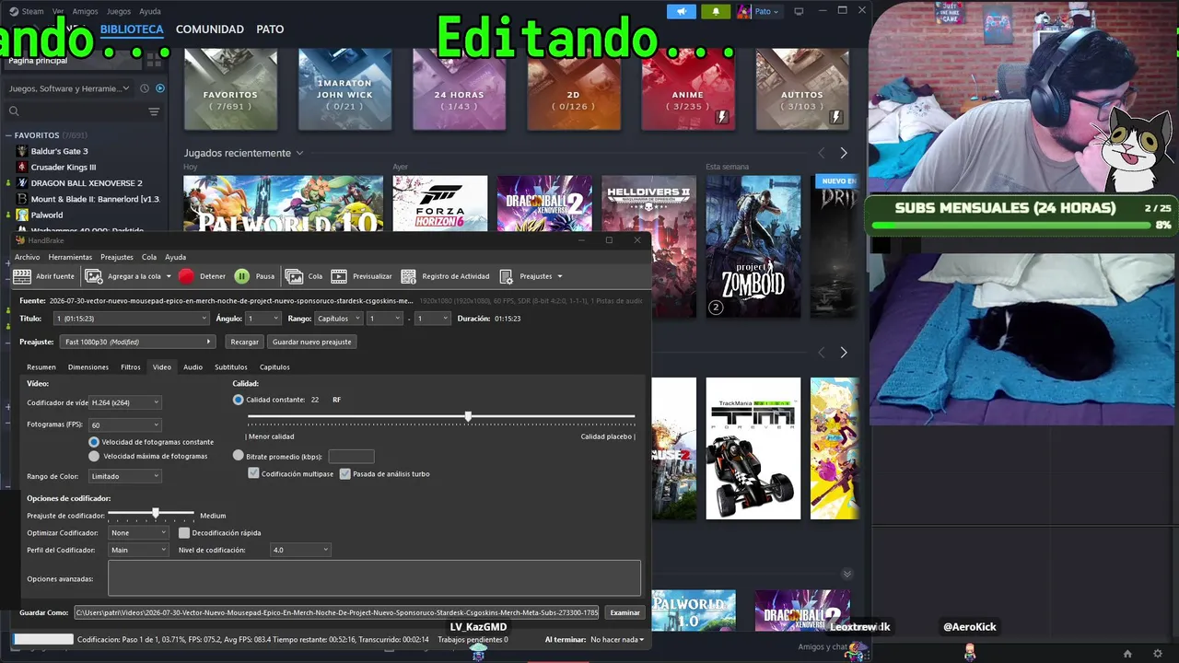Image resolution: width=1179 pixels, height=663 pixels.
Task: Select Velocidad máxima de fotogramas option
Action: pyautogui.click(x=94, y=456)
